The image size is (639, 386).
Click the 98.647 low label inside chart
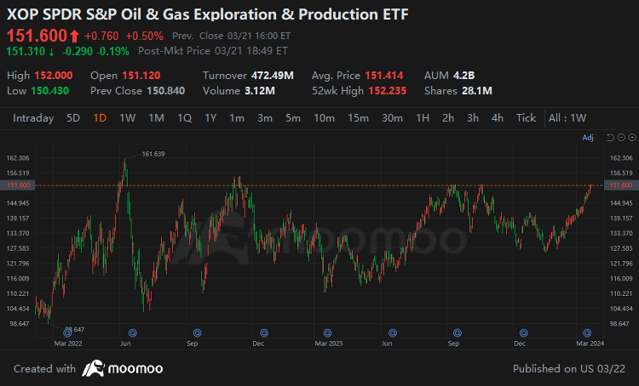75,330
